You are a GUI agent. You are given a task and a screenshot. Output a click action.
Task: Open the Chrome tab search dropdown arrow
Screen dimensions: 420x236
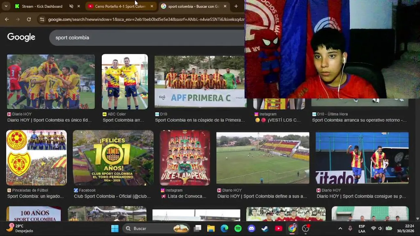tap(7, 6)
